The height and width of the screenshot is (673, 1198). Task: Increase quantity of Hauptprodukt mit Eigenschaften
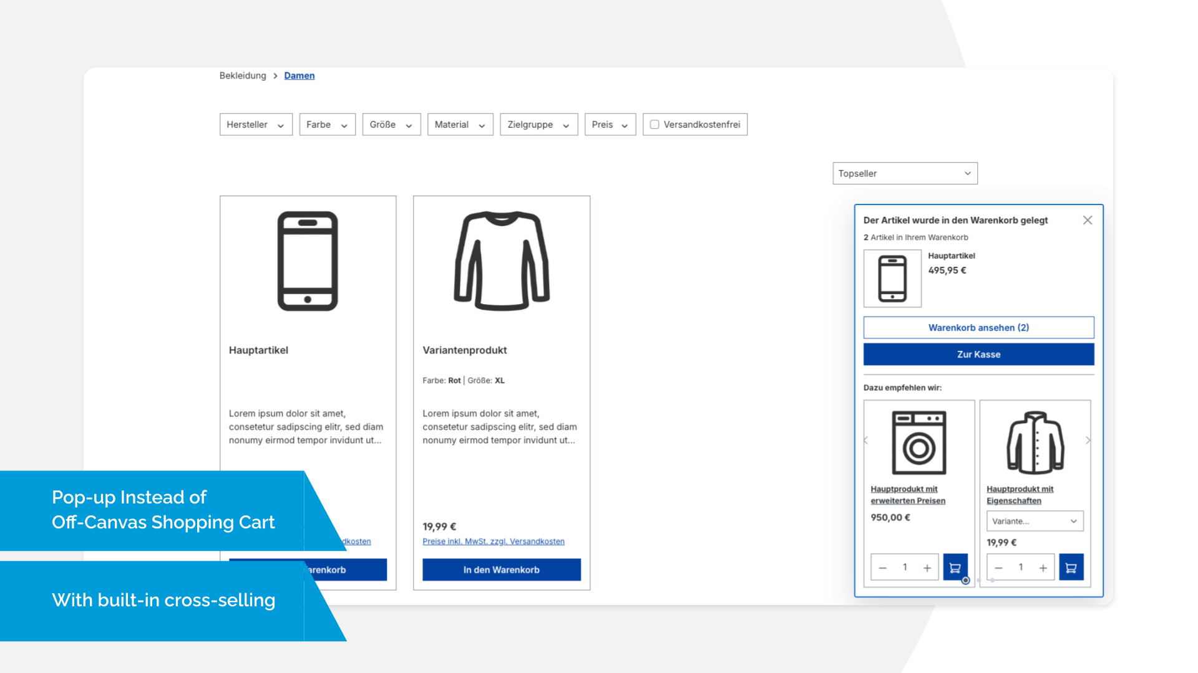[x=1043, y=568]
